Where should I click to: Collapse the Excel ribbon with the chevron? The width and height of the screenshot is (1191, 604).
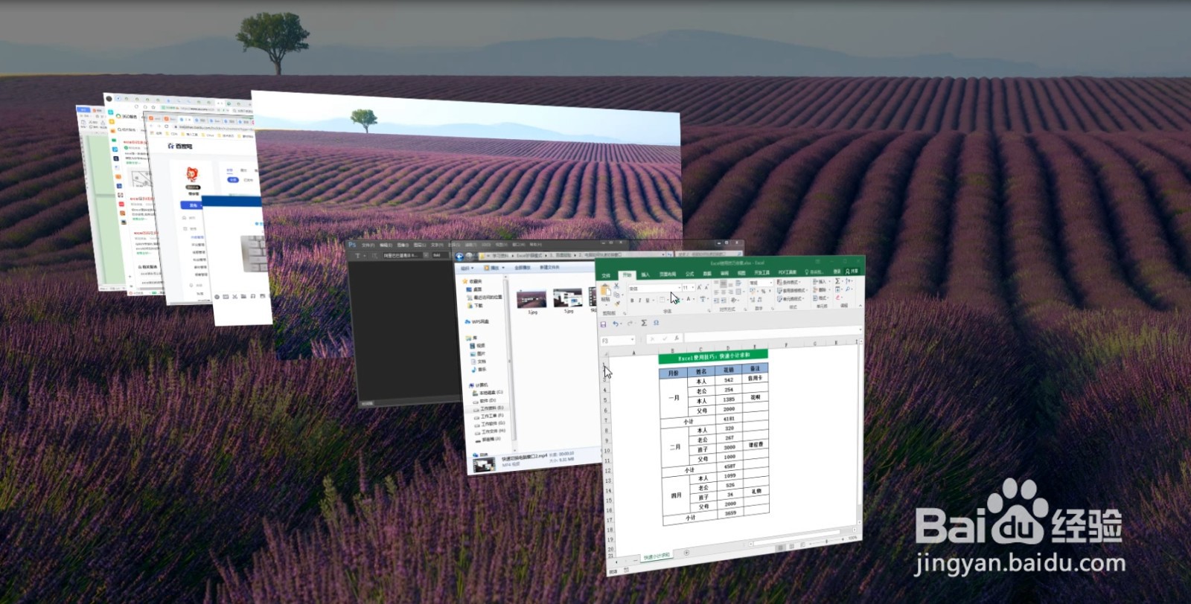[x=859, y=306]
